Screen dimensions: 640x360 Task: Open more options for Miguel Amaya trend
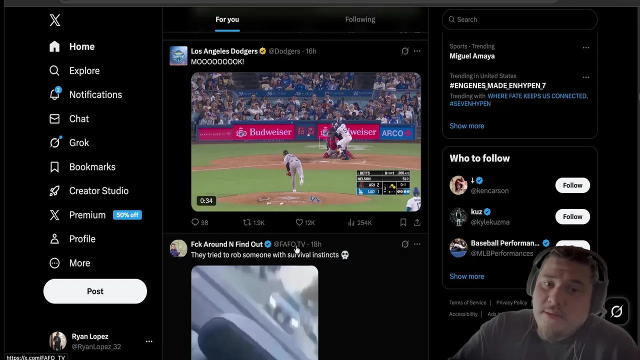585,48
